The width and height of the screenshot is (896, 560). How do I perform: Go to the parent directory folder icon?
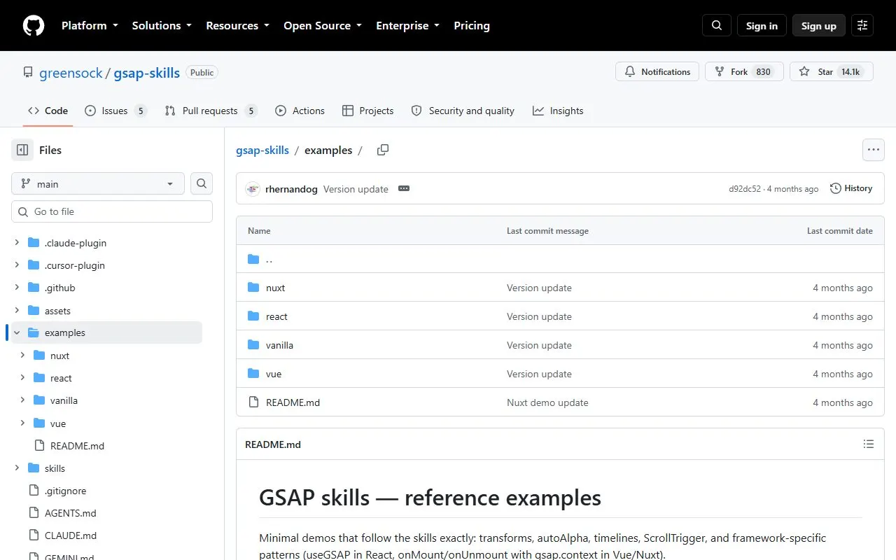(253, 259)
